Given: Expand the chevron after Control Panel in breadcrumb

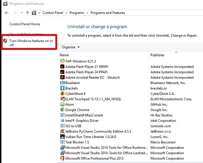Looking at the screenshot, I should coord(66,13).
